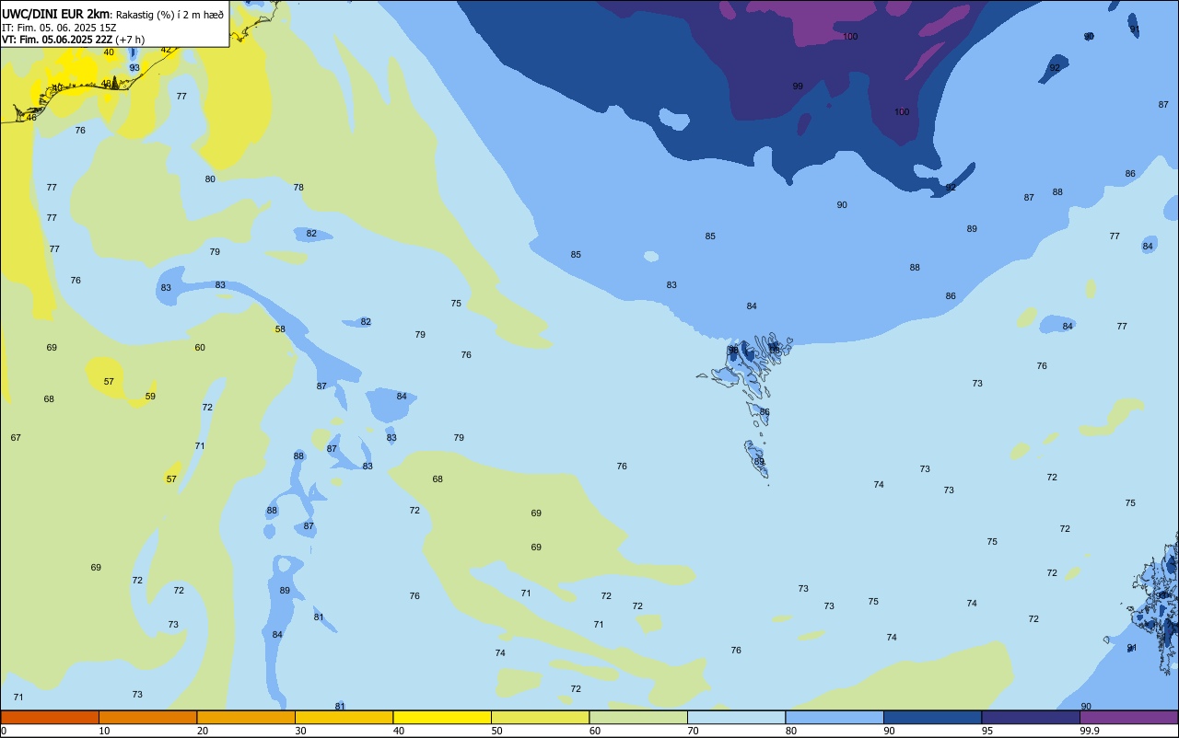1179x738 pixels.
Task: Select the humidity value '93' near the coastline
Action: pos(134,68)
